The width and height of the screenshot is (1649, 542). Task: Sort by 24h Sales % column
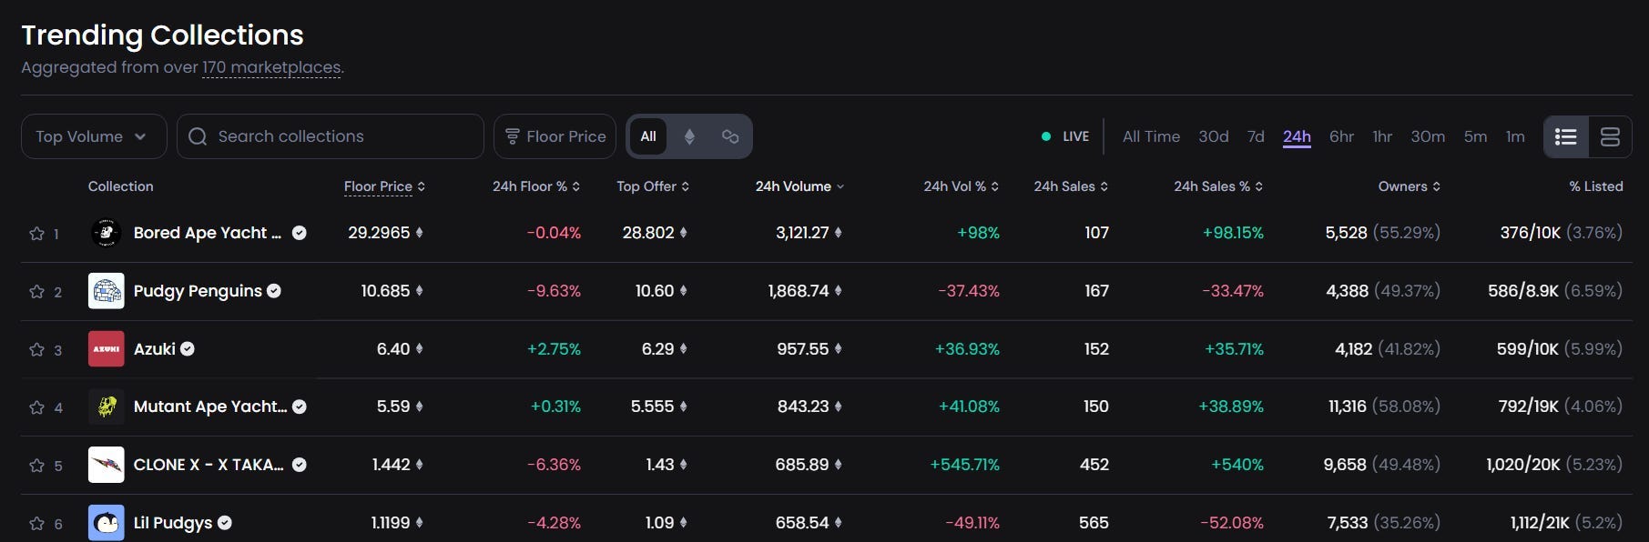1218,186
